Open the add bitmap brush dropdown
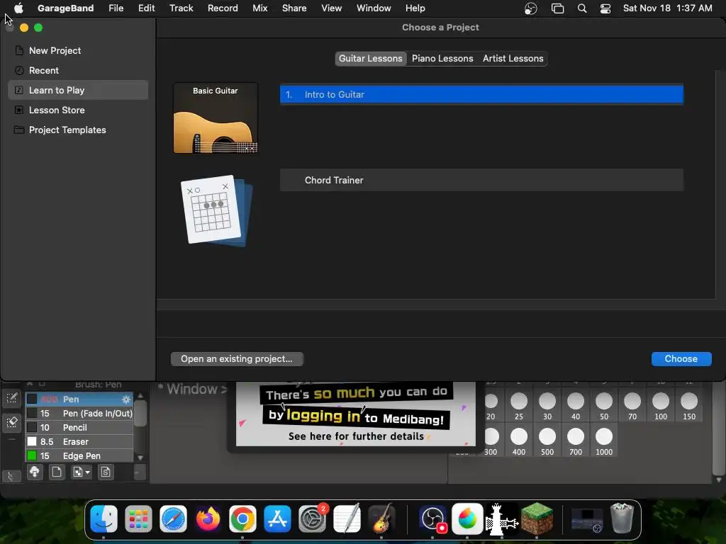 tap(81, 472)
